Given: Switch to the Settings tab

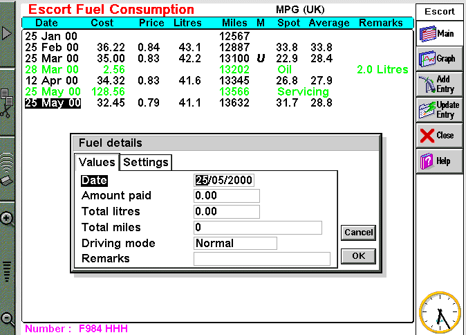Looking at the screenshot, I should click(x=146, y=162).
